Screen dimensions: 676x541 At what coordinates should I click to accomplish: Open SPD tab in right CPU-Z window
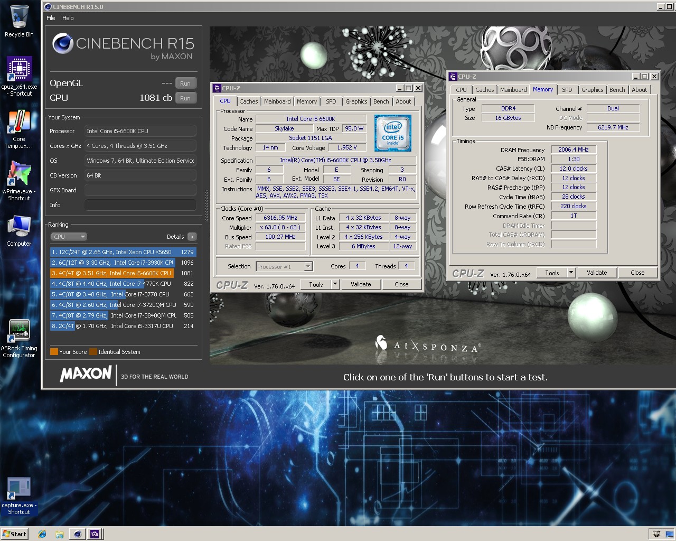pyautogui.click(x=567, y=90)
